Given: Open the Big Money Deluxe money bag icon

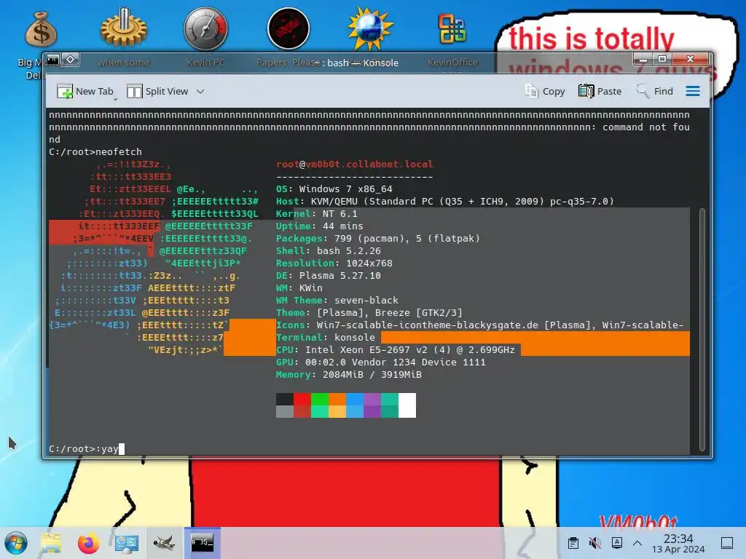Looking at the screenshot, I should coord(41,29).
